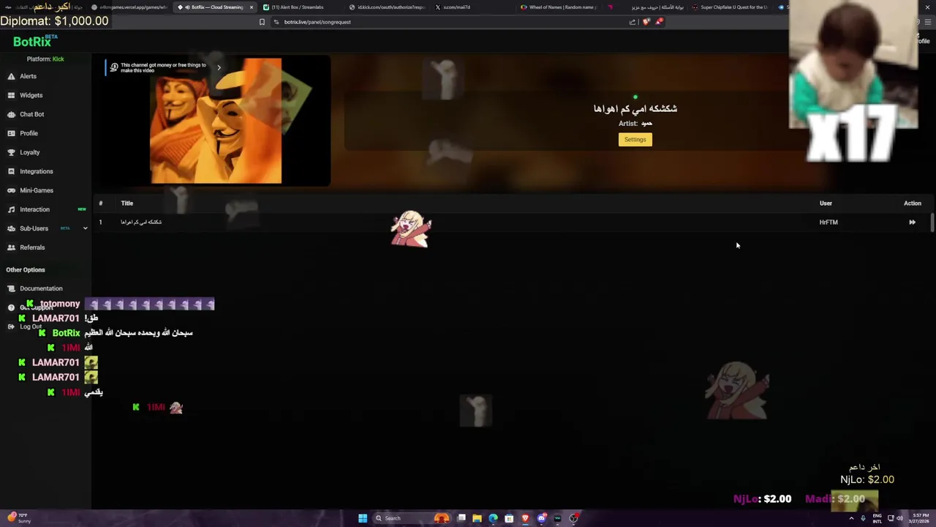
Task: Click the microphone tray icon
Action: point(863,518)
